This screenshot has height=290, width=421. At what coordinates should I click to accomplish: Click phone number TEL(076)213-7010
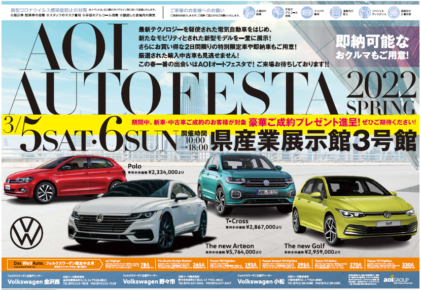(76, 283)
